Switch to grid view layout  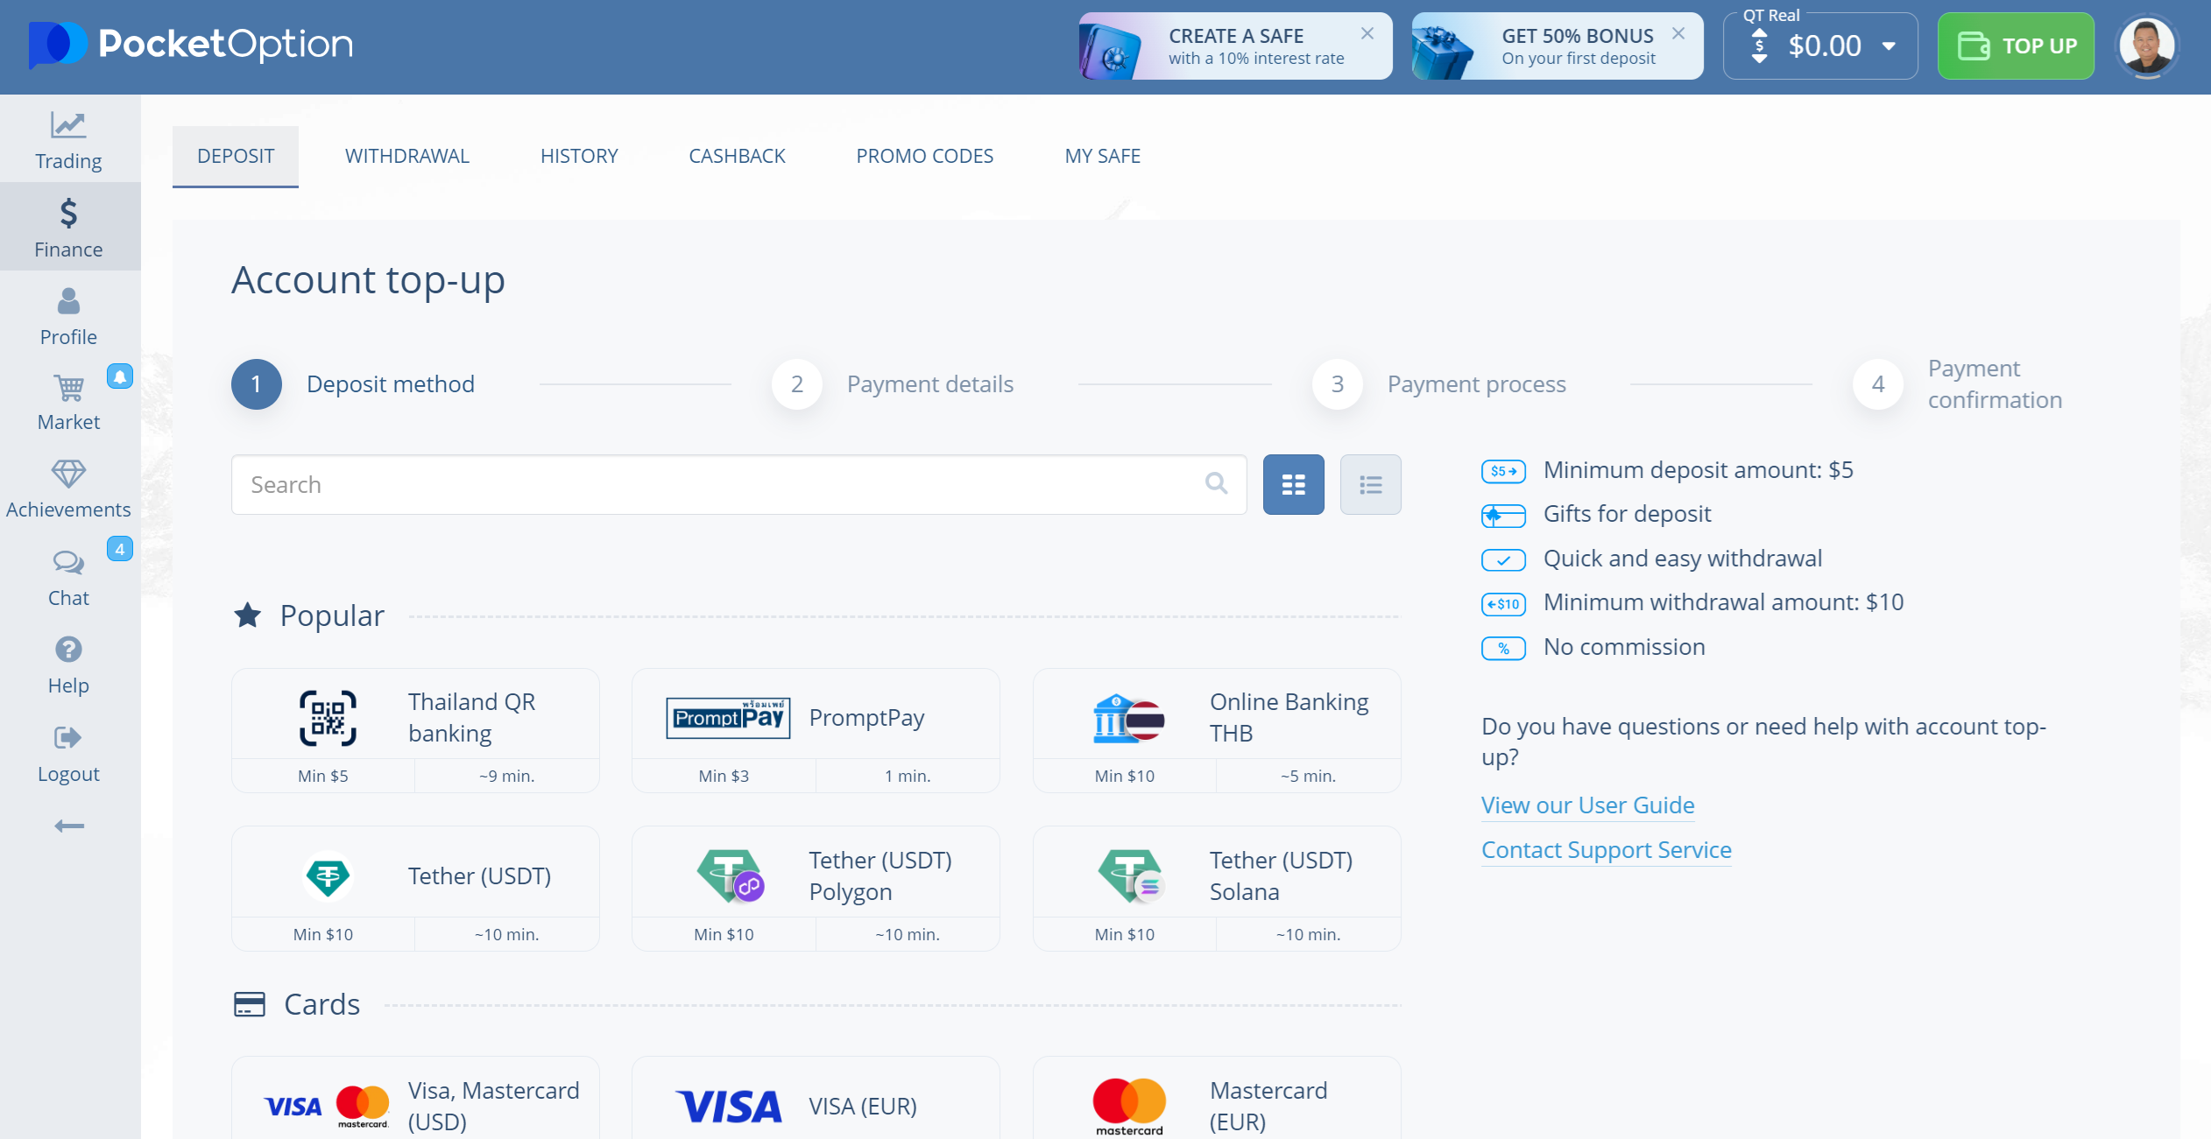[x=1293, y=484]
